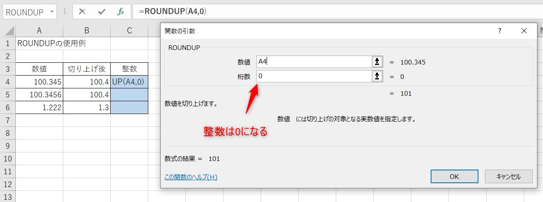Select column A header

click(39, 30)
